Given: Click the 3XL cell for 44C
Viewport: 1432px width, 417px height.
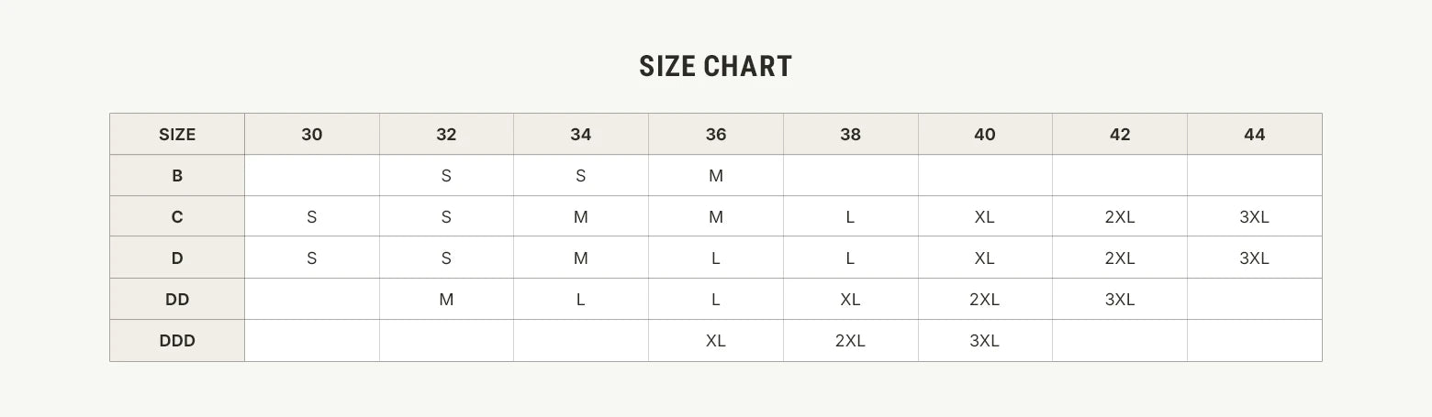Looking at the screenshot, I should (x=1255, y=216).
